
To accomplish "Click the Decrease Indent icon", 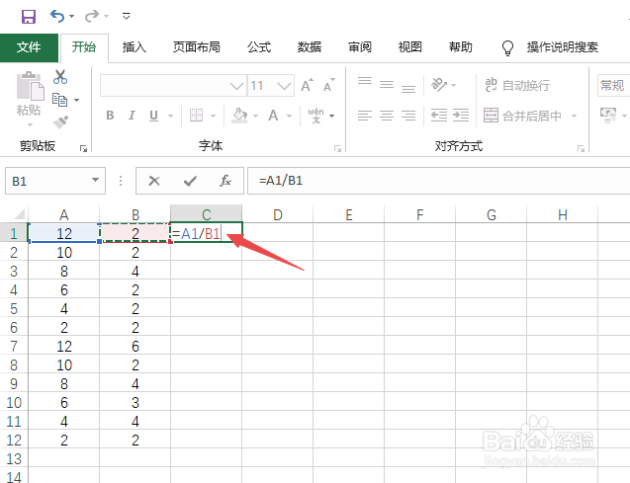I will click(439, 116).
